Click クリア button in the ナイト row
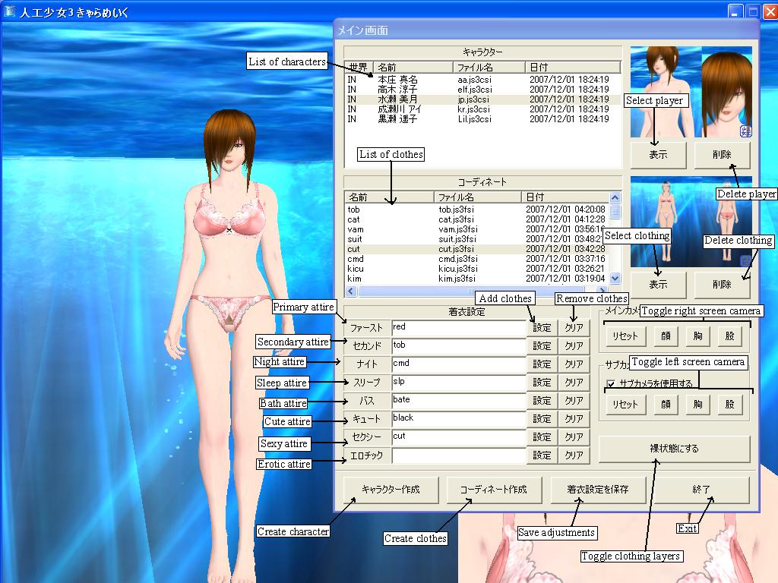The width and height of the screenshot is (778, 583). click(x=574, y=364)
